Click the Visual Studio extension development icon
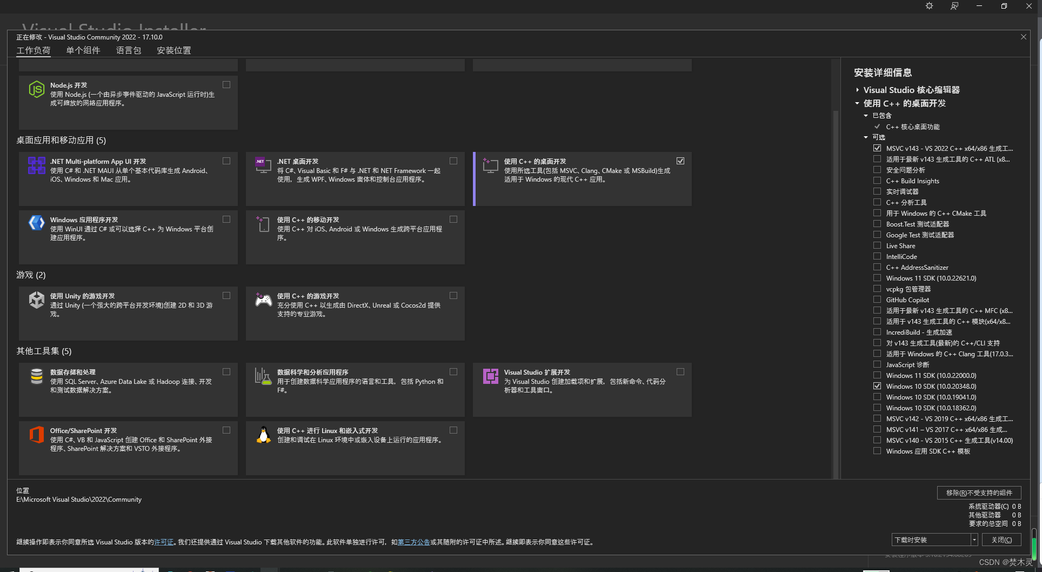Viewport: 1042px width, 572px height. [x=490, y=376]
